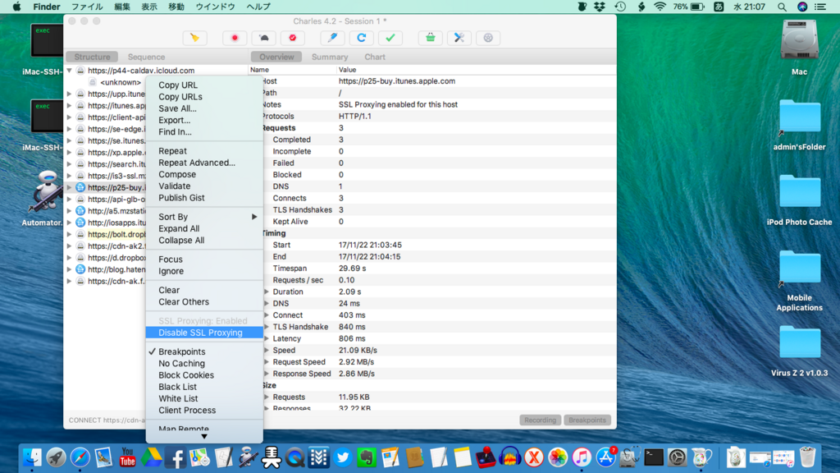This screenshot has width=840, height=473.
Task: Open App Store icon in the Dock
Action: click(x=606, y=457)
